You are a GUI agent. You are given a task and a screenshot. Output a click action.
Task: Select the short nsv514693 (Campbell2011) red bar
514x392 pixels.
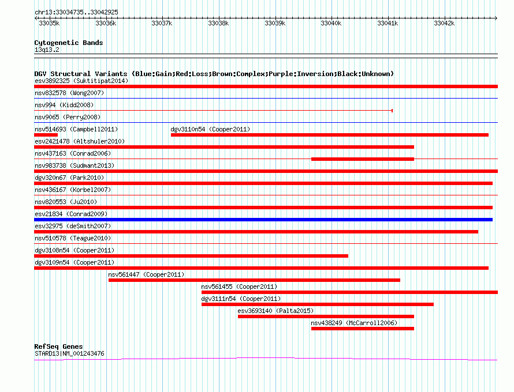(46, 135)
